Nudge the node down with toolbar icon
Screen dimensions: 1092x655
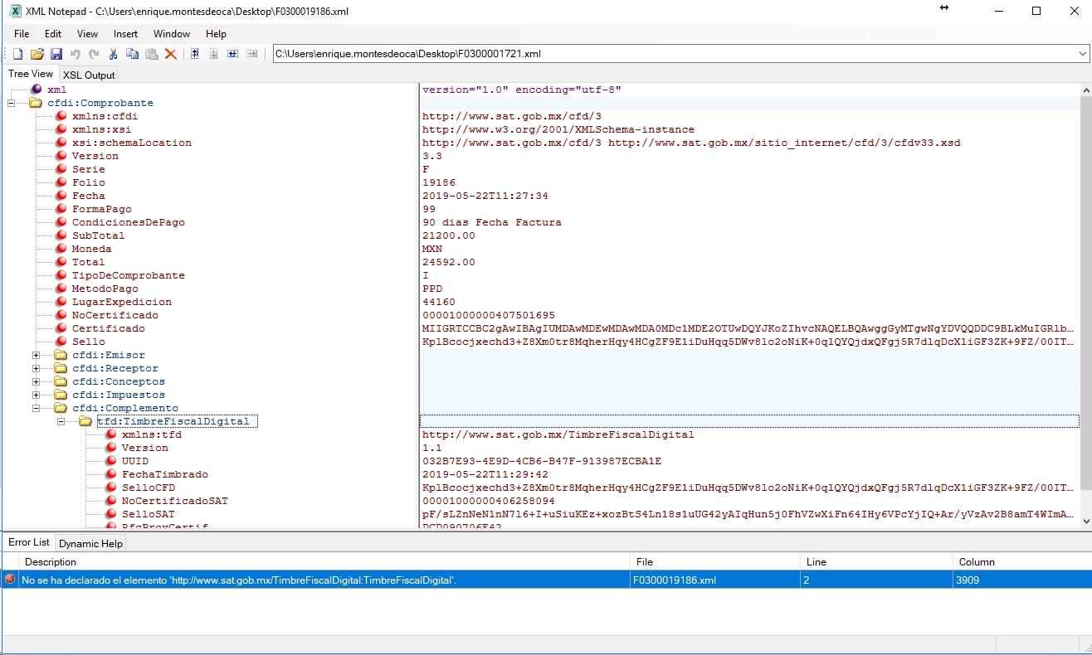[x=214, y=54]
